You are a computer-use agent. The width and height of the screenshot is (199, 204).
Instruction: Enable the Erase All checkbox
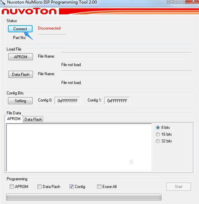pyautogui.click(x=99, y=187)
